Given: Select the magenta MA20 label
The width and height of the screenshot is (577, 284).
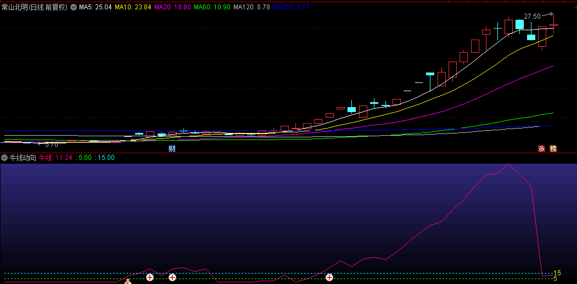Looking at the screenshot, I should tap(173, 8).
